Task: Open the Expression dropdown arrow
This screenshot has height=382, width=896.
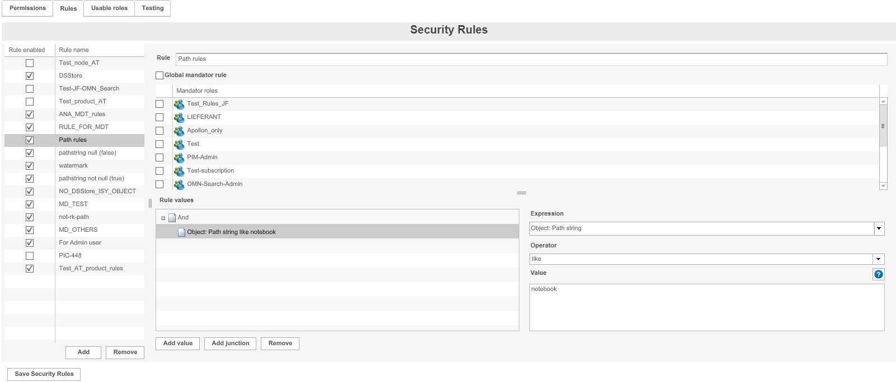Action: click(879, 228)
